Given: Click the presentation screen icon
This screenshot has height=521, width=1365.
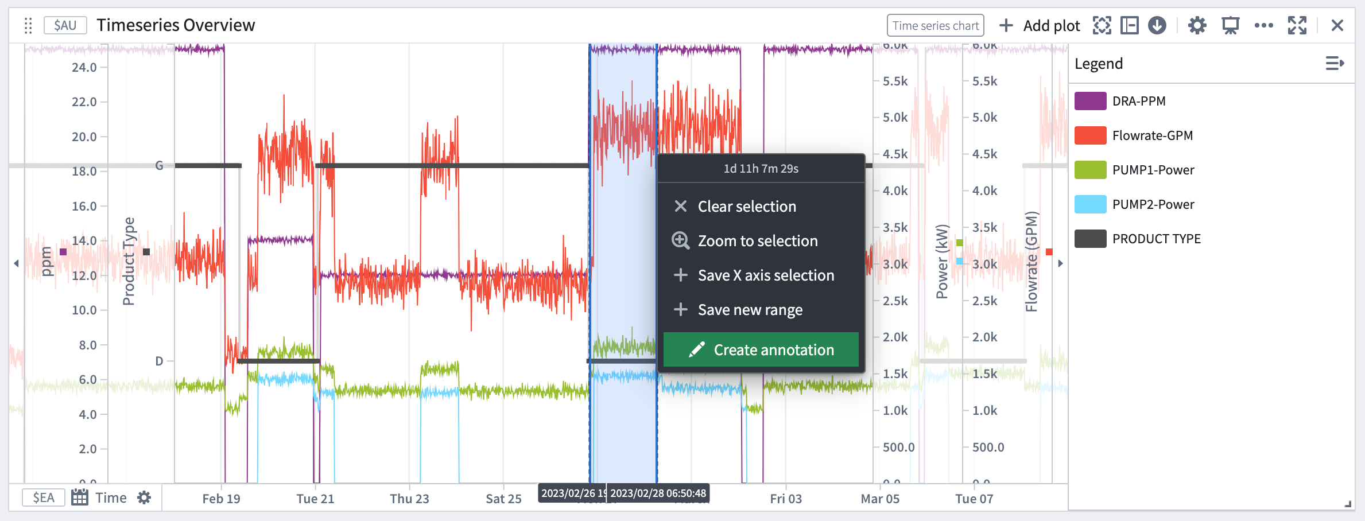Looking at the screenshot, I should point(1230,25).
